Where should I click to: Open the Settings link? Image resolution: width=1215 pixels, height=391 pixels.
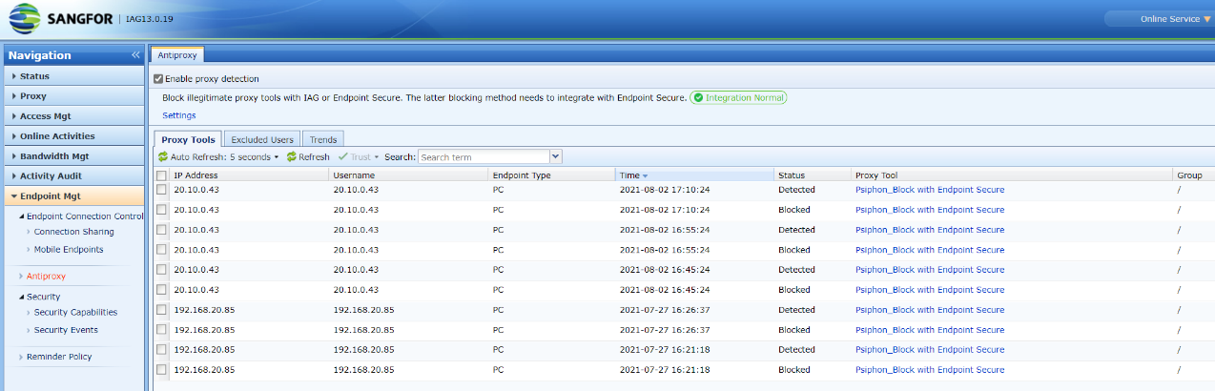[178, 115]
